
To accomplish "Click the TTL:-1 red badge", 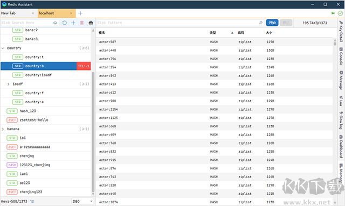I will [84, 66].
